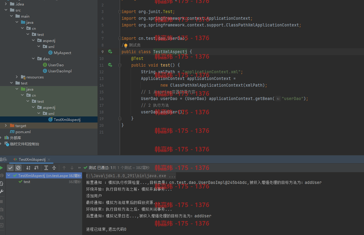This screenshot has width=364, height=235.
Task: Collapse the test source root folder under src
Action: click(x=11, y=83)
